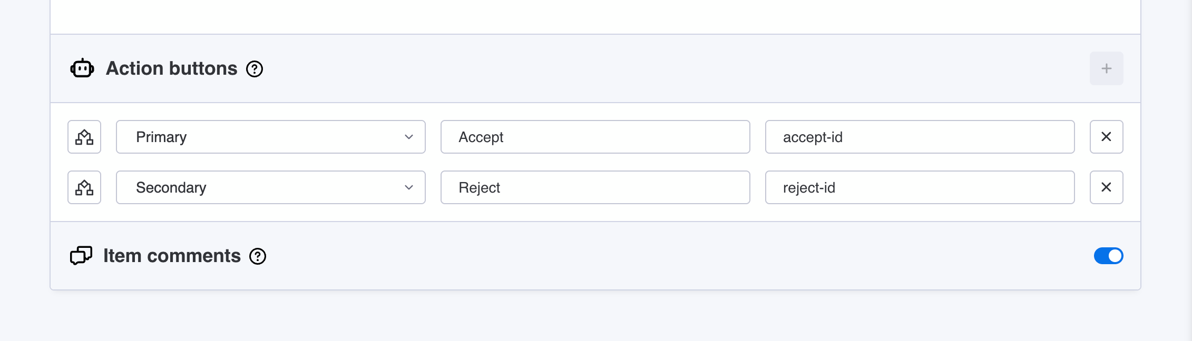
Task: Remove the Accept action button row
Action: pyautogui.click(x=1107, y=137)
